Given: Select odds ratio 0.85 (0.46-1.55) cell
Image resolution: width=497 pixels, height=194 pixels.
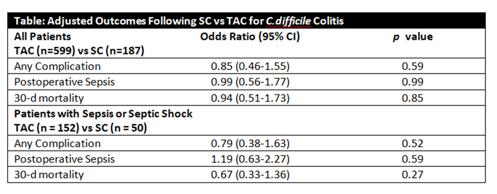Looking at the screenshot, I should click(x=250, y=66).
